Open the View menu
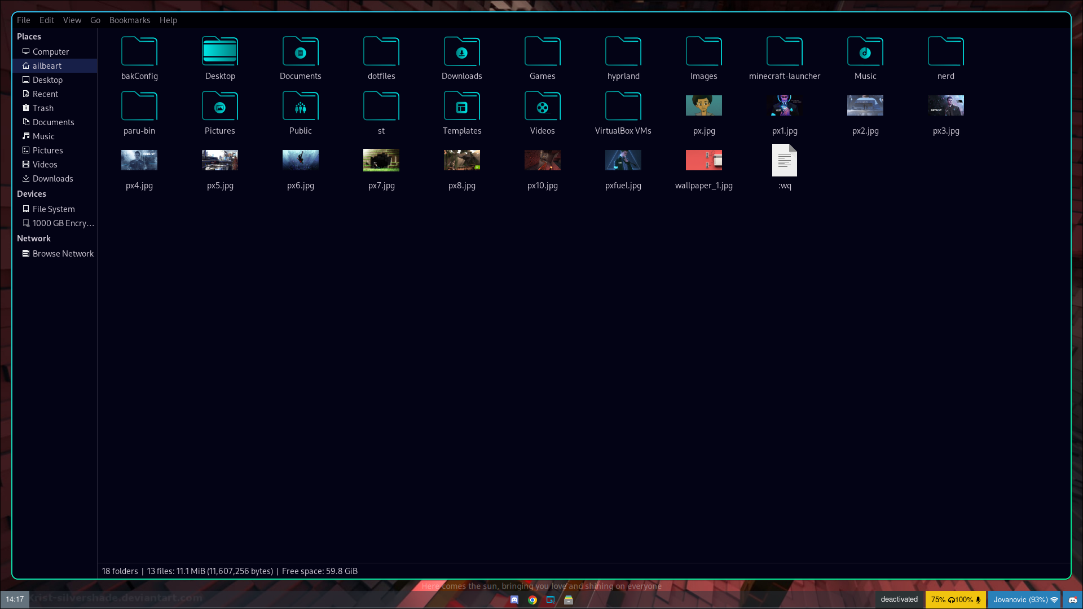 72,20
